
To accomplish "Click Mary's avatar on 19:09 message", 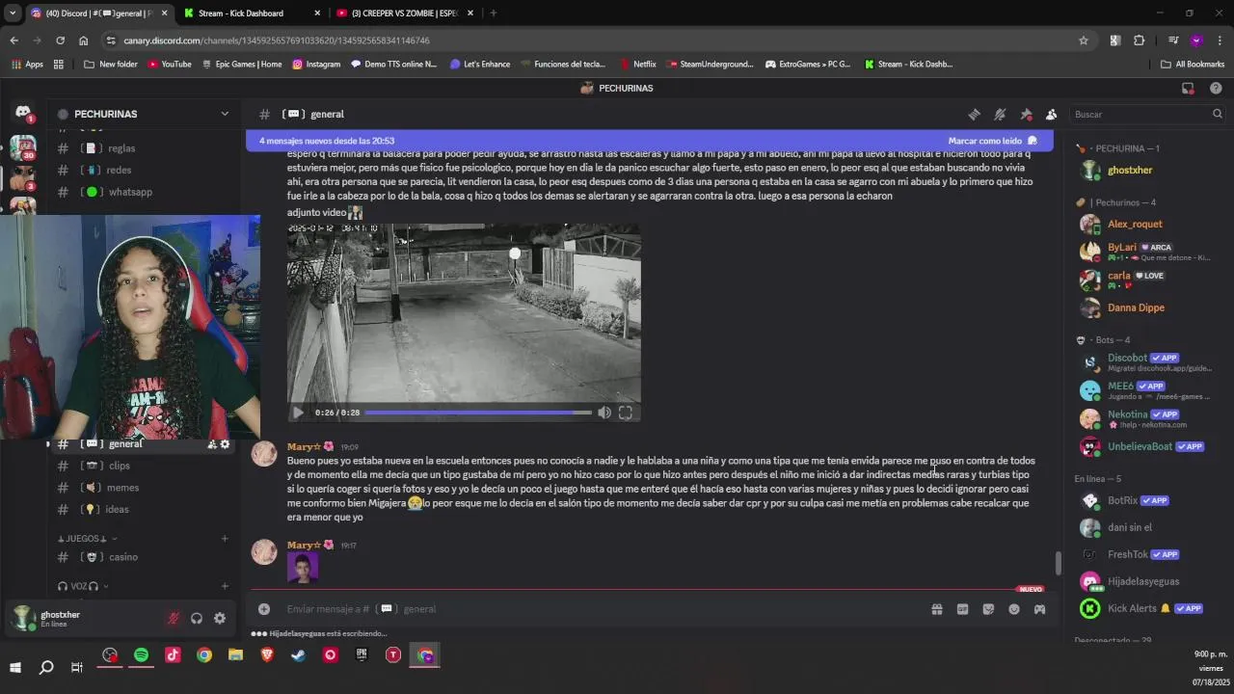I will tap(264, 453).
